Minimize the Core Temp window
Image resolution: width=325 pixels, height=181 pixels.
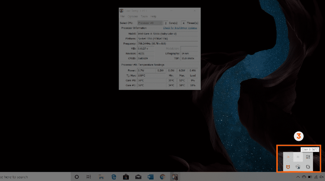171,10
